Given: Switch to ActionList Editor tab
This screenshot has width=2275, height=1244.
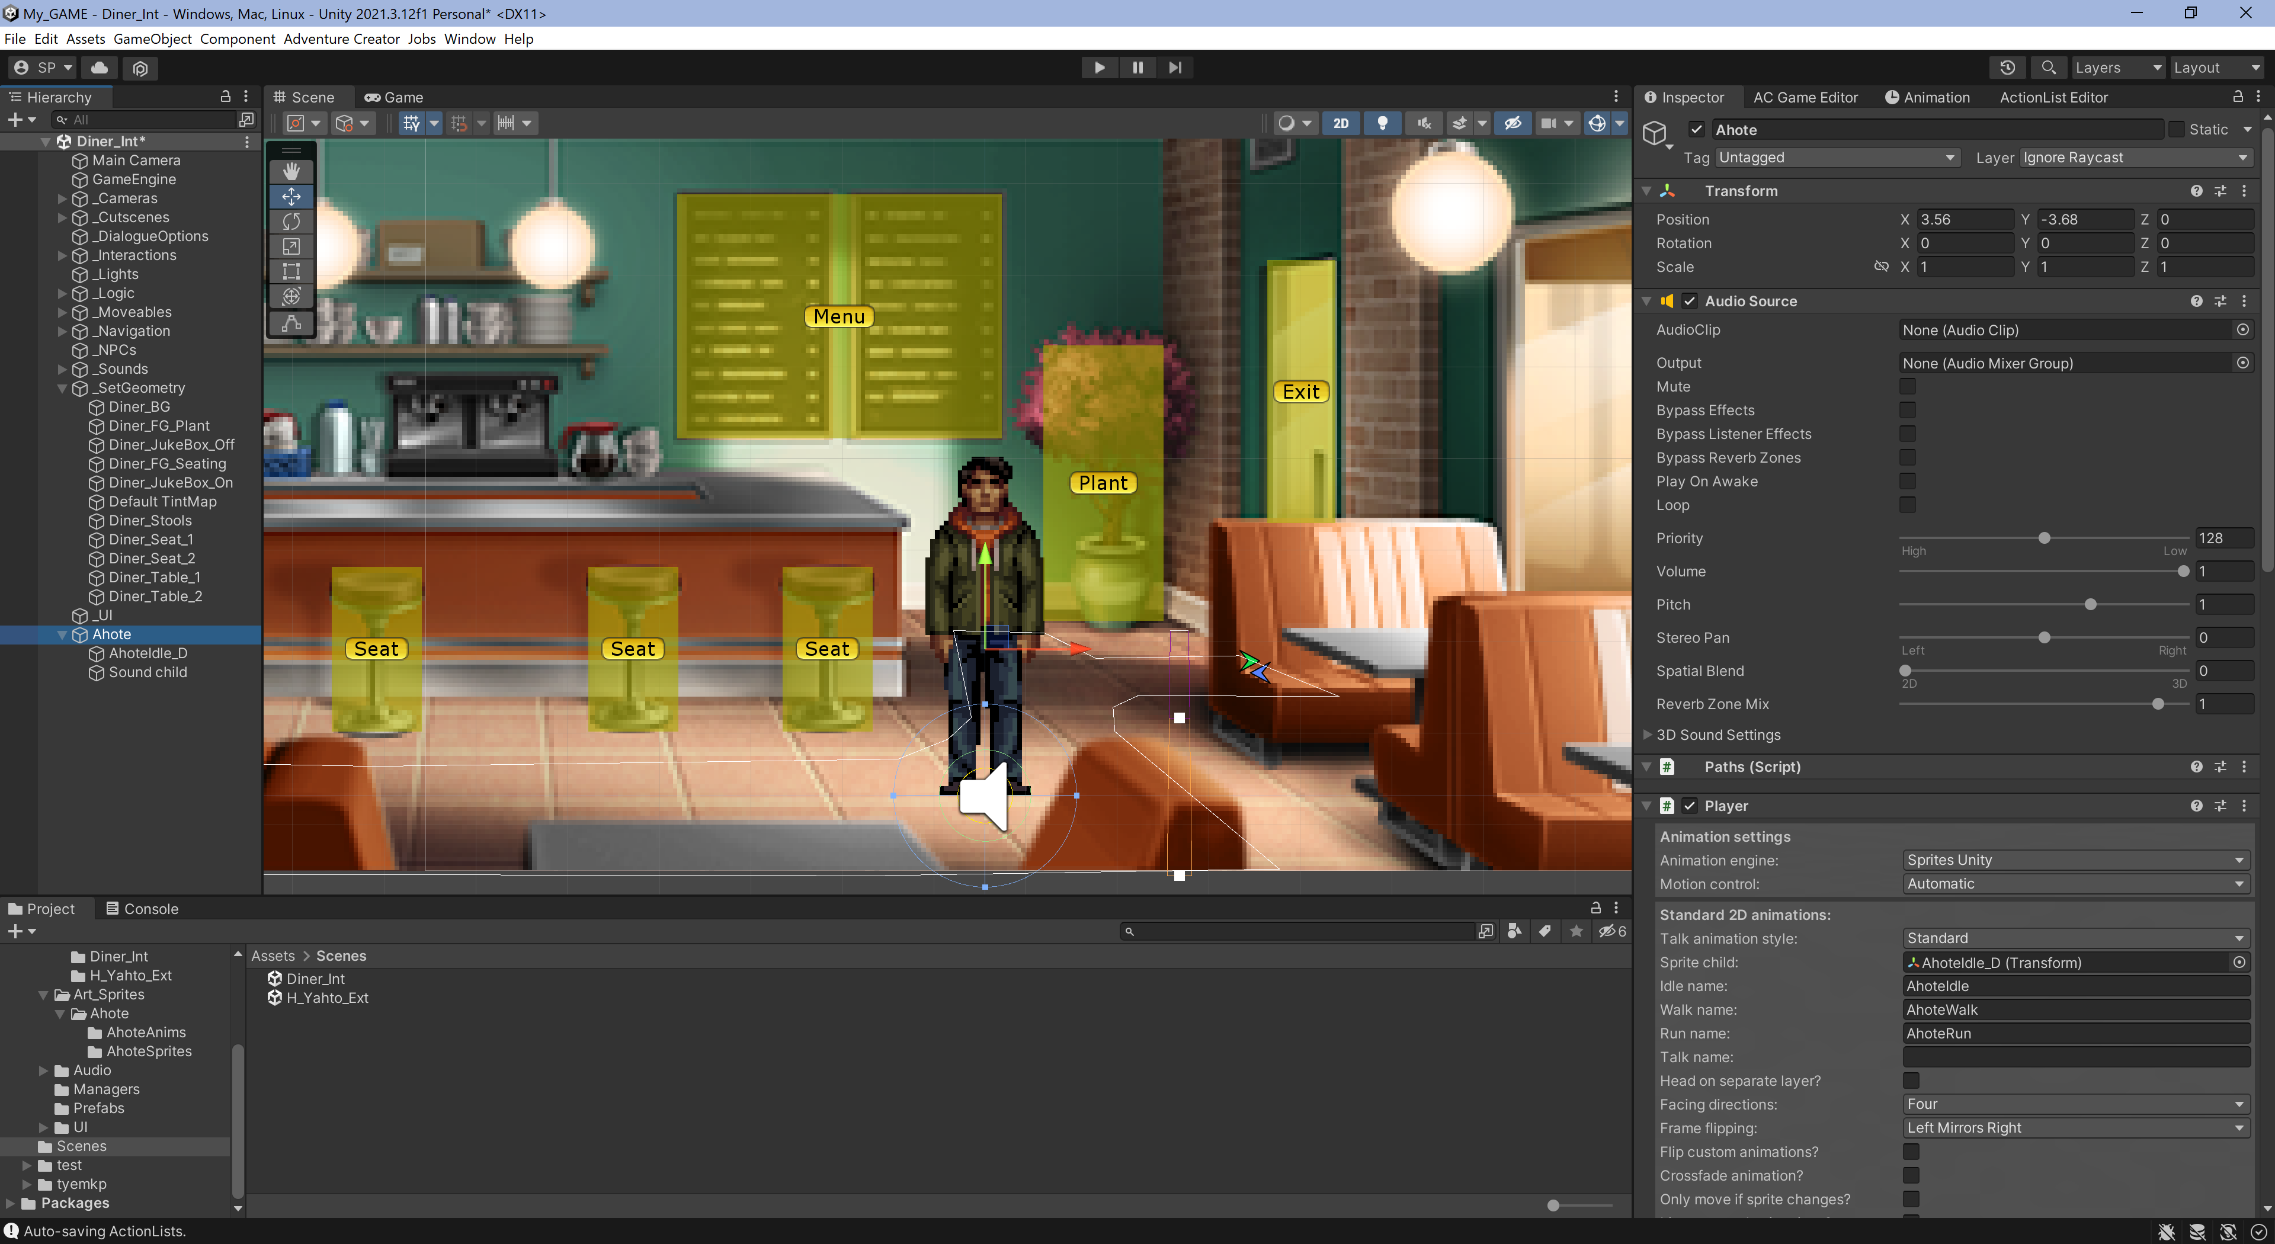Looking at the screenshot, I should (x=2053, y=97).
